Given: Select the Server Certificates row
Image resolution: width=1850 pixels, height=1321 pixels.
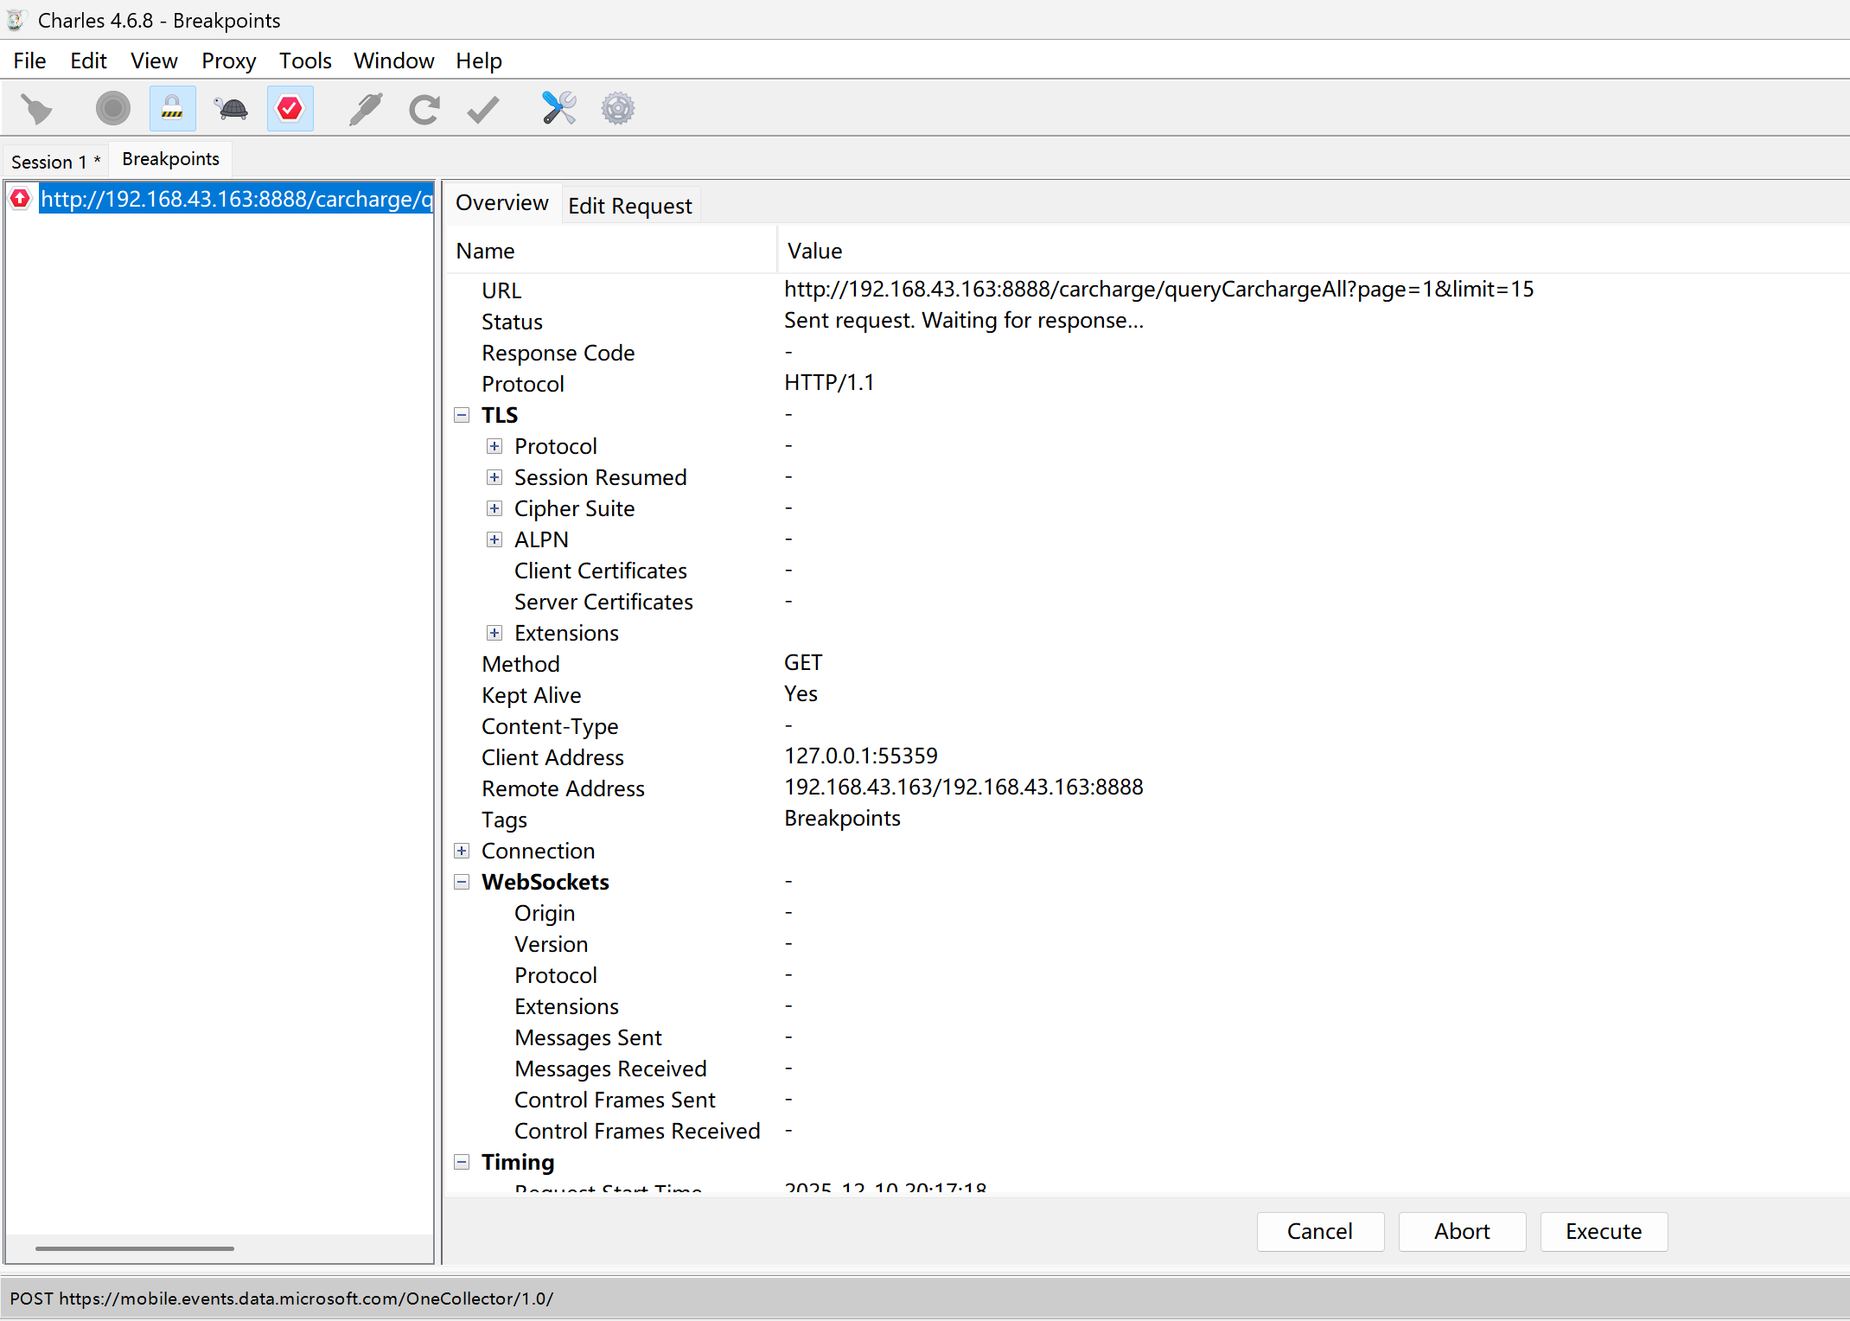Looking at the screenshot, I should (x=1147, y=602).
